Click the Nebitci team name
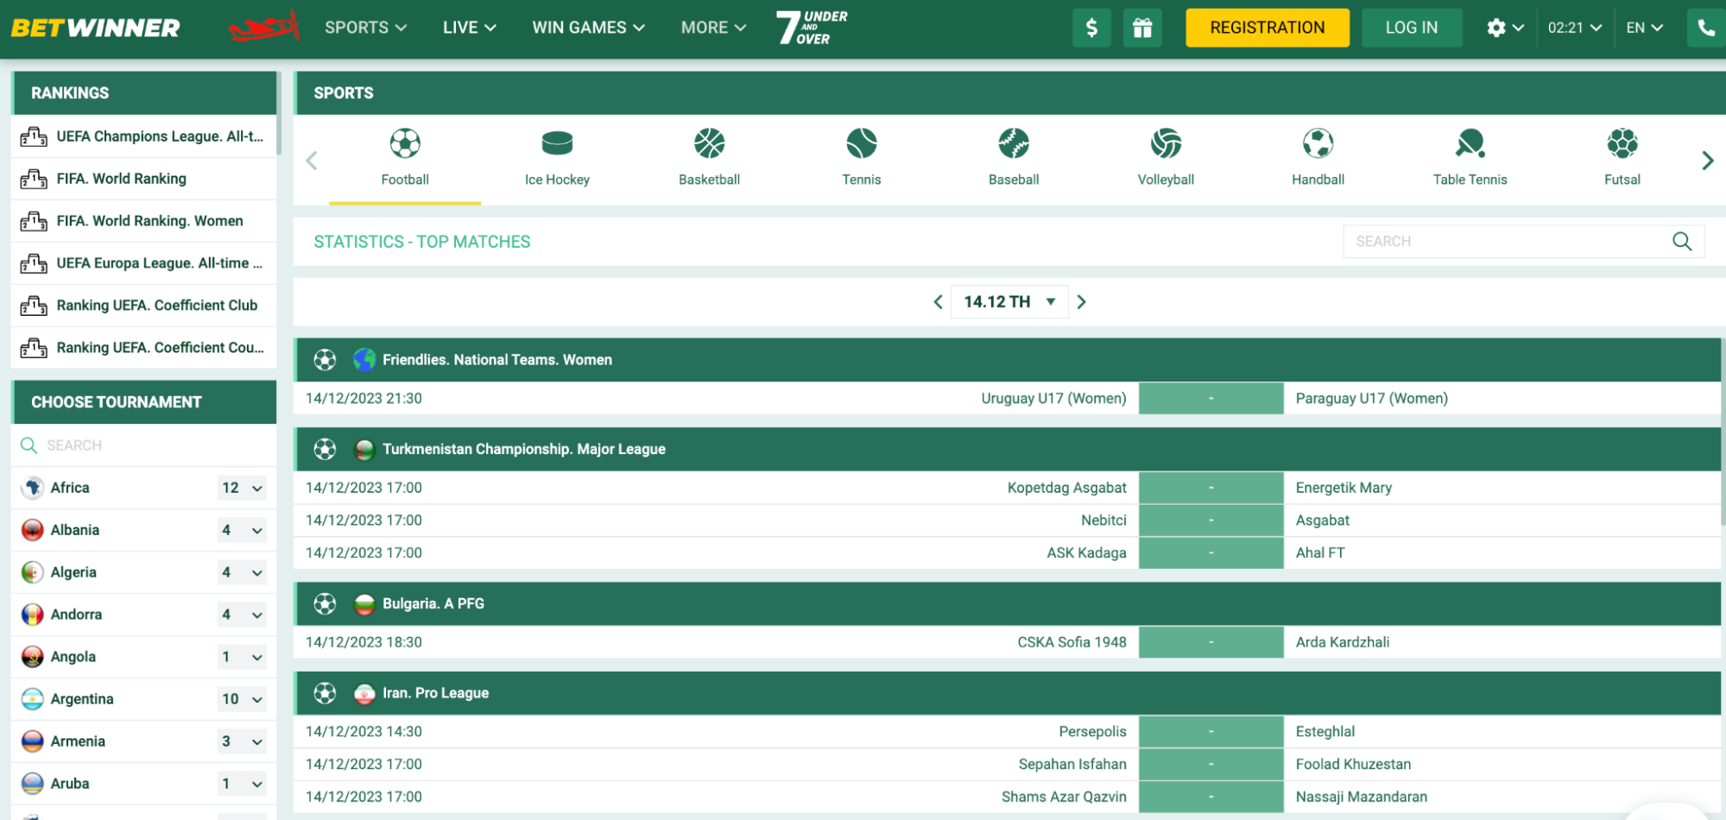The width and height of the screenshot is (1726, 820). point(1103,520)
